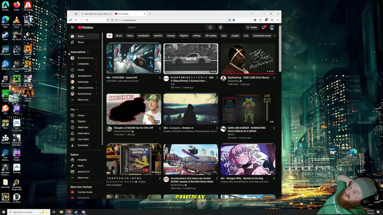
Task: Show next filter chips with the arrow
Action: click(x=275, y=36)
